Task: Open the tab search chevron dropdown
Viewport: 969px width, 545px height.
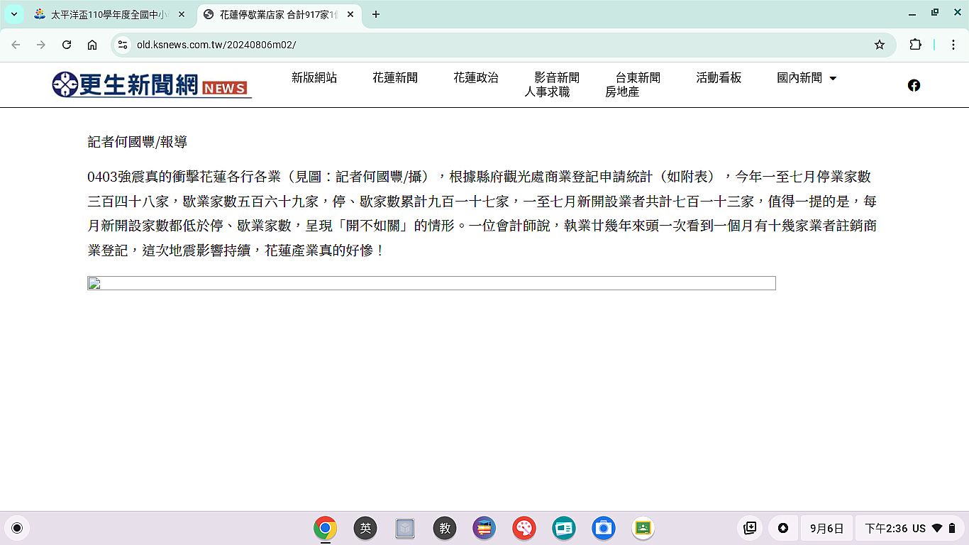Action: point(14,14)
